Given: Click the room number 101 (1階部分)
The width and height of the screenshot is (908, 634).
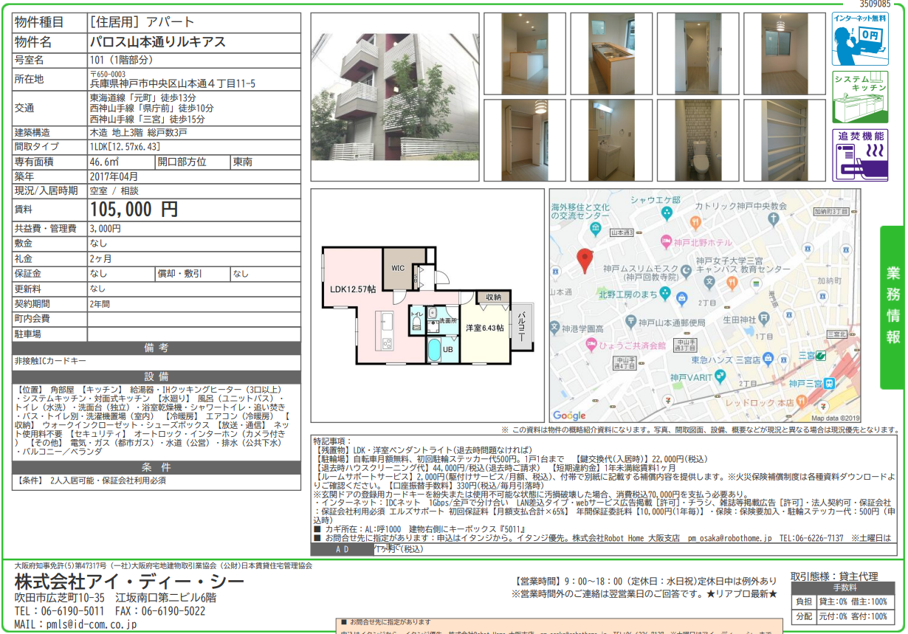Looking at the screenshot, I should point(123,60).
